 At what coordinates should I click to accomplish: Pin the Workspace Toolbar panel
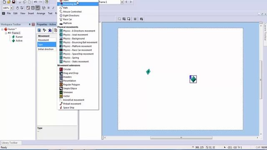click(30, 25)
